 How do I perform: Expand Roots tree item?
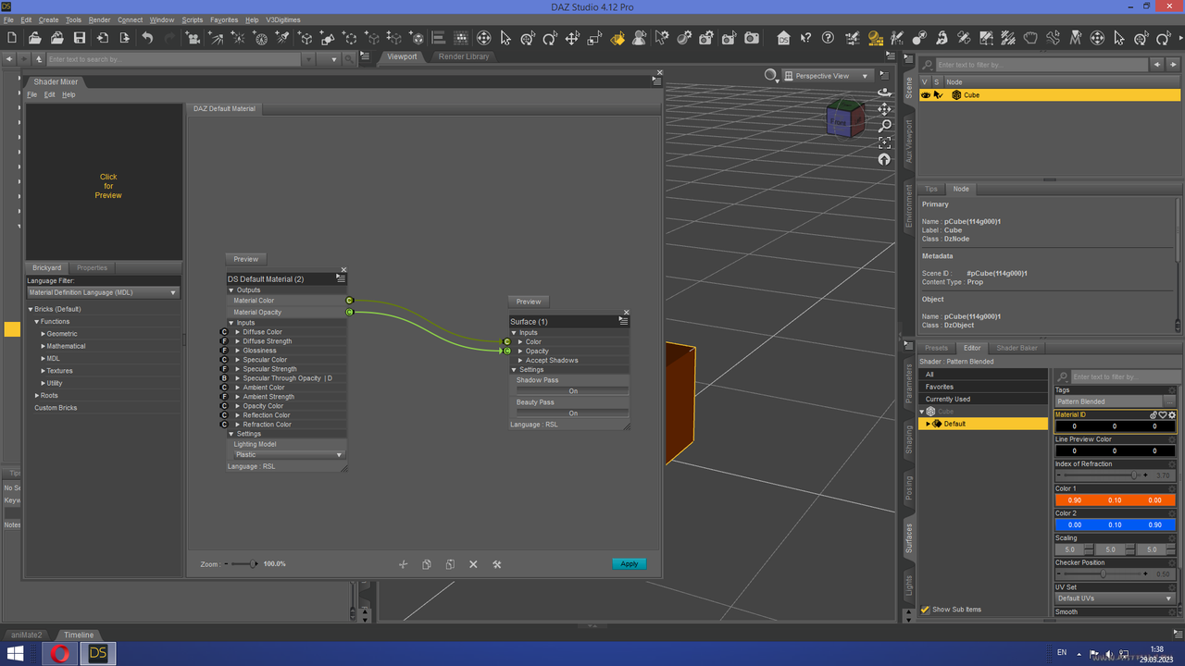tap(36, 396)
